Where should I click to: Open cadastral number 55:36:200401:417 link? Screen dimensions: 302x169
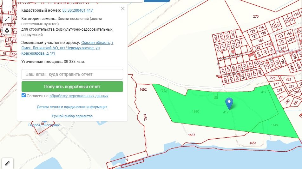pyautogui.click(x=77, y=10)
